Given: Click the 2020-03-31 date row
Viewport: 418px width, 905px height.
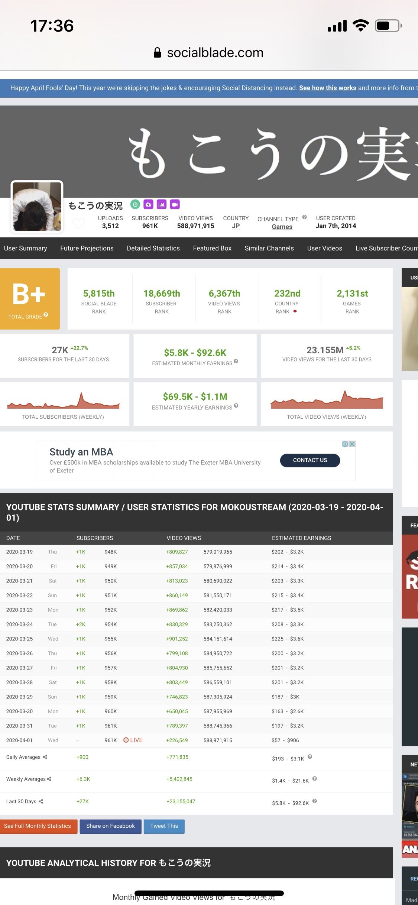Looking at the screenshot, I should tap(196, 726).
